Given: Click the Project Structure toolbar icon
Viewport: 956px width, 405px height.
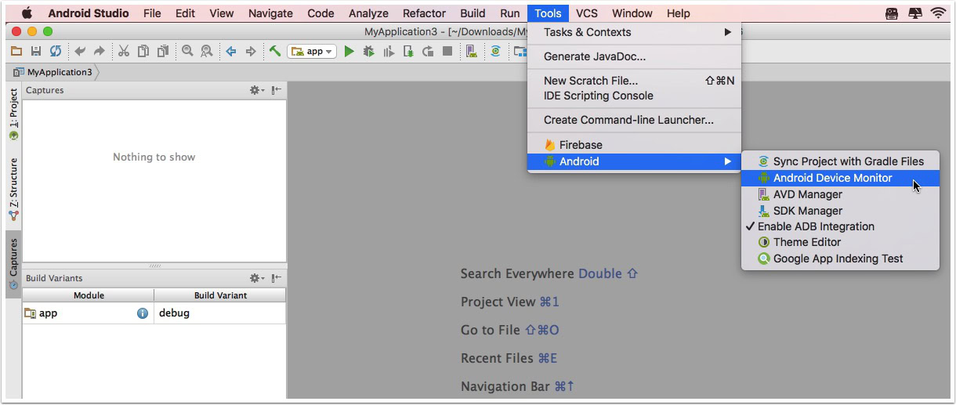Looking at the screenshot, I should pos(520,51).
